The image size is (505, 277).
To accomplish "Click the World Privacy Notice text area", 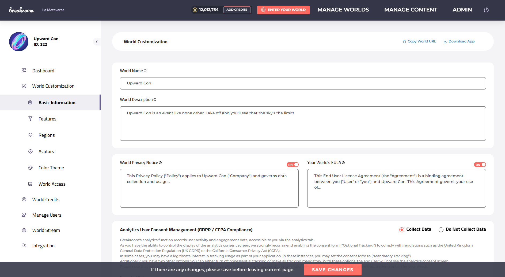I will click(209, 188).
